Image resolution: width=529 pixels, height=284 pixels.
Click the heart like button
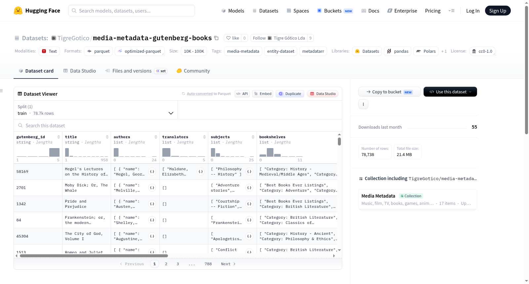pos(232,38)
